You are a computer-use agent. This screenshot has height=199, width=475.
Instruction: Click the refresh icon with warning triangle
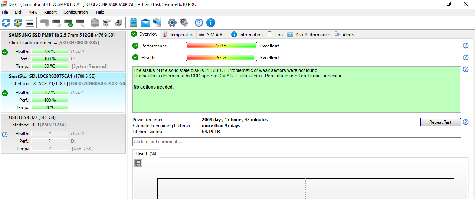pos(18,23)
